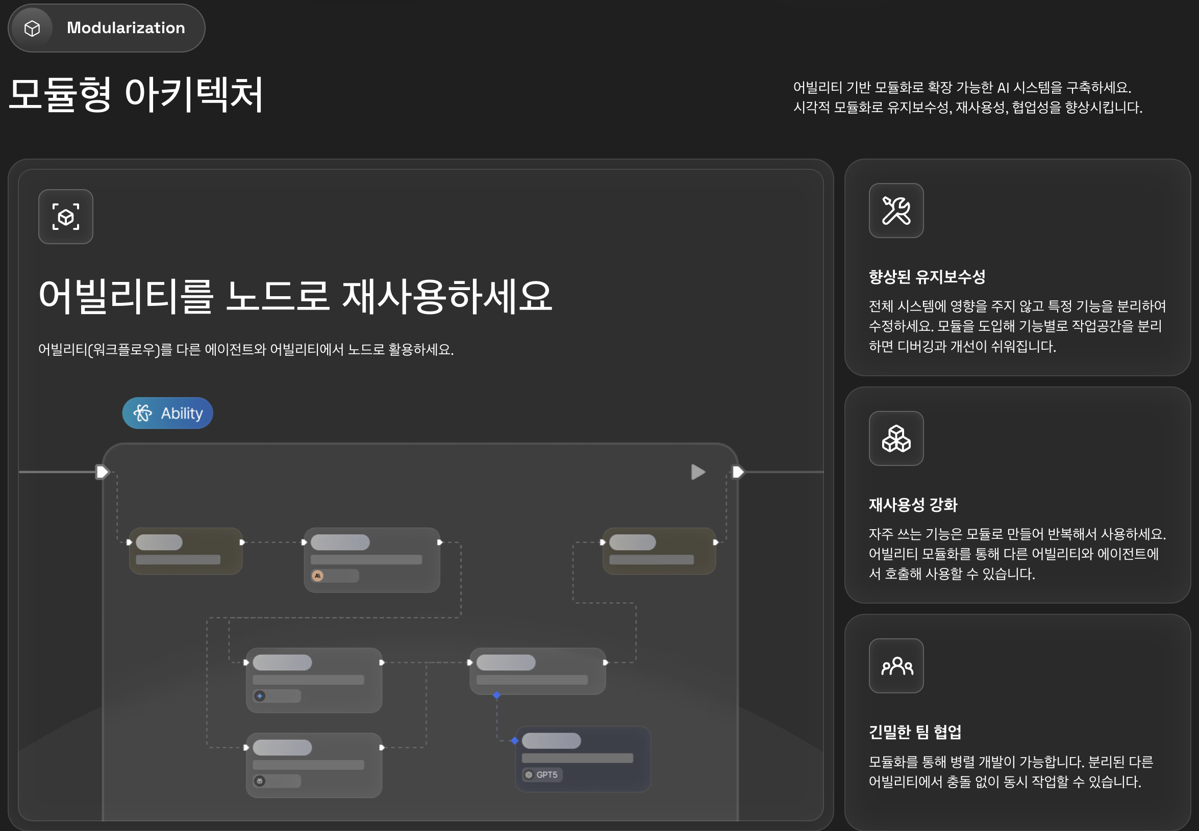Click the blue diamond connector below the node
The image size is (1199, 831).
coord(496,695)
